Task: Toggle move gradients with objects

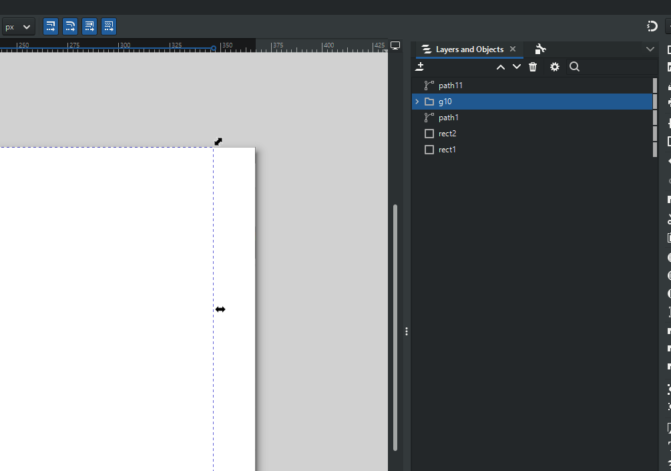Action: coord(89,27)
